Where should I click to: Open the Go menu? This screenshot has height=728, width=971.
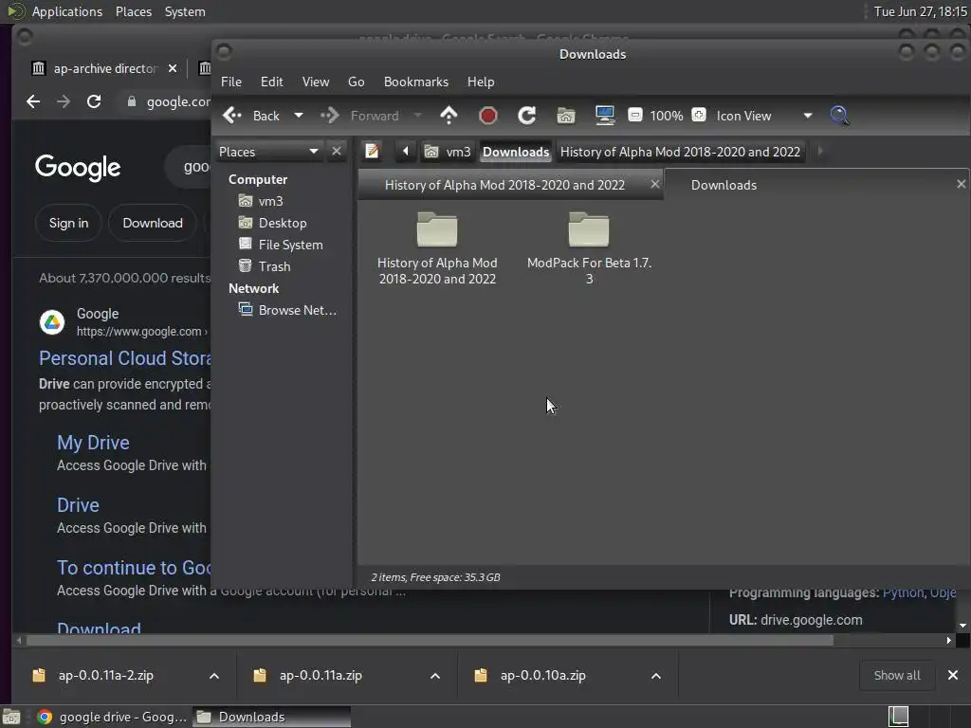(357, 82)
